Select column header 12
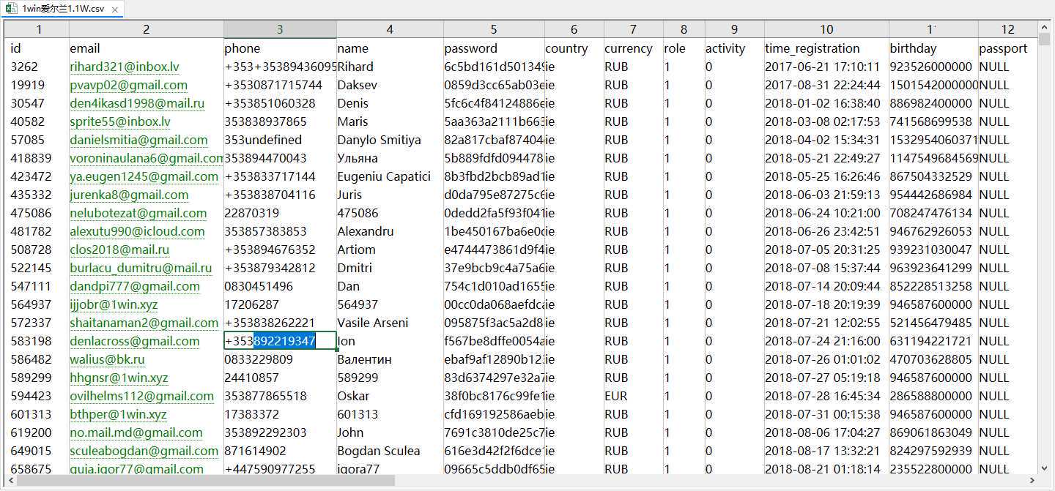This screenshot has width=1055, height=491. point(1008,29)
